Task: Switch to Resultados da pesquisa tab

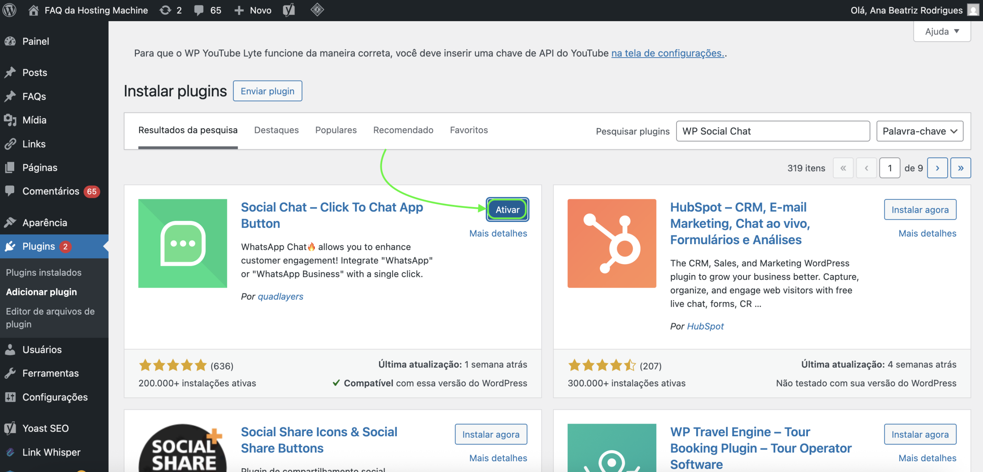Action: pos(188,130)
